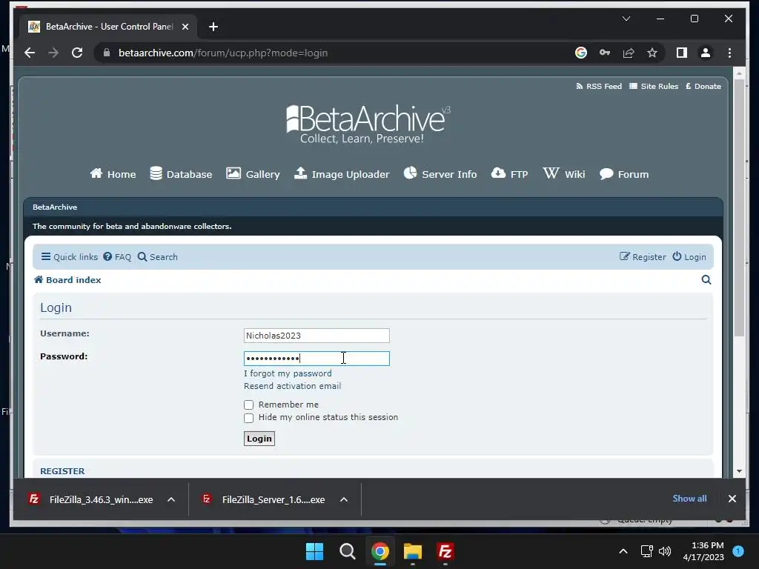Expand the Quick links menu
Image resolution: width=759 pixels, height=569 pixels.
click(69, 257)
